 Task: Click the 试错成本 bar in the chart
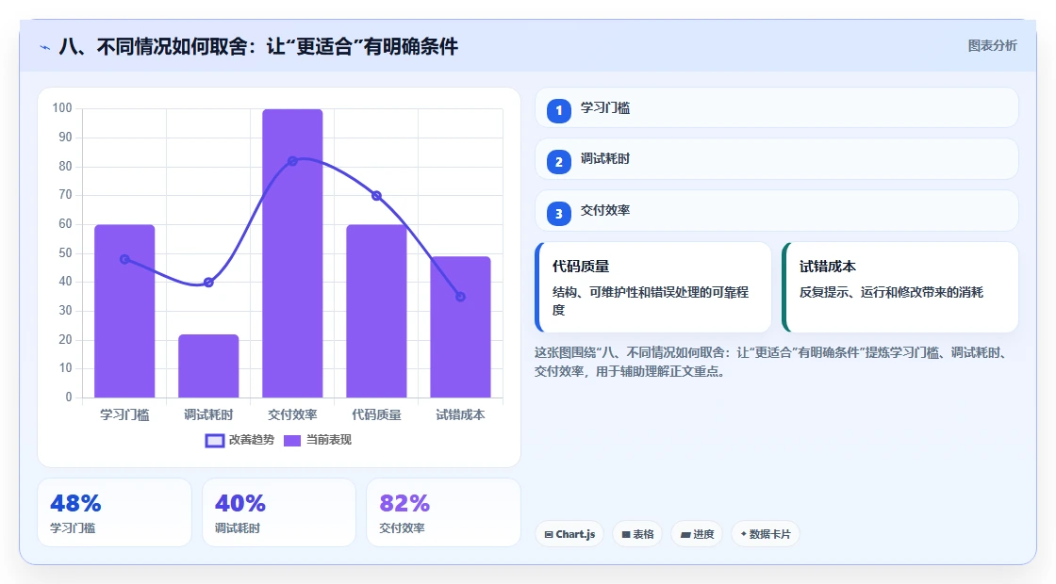pos(461,327)
